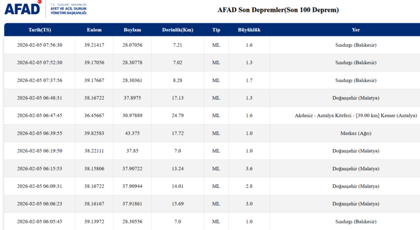Click longitude value 28.30361
This screenshot has width=420, height=230.
(133, 80)
